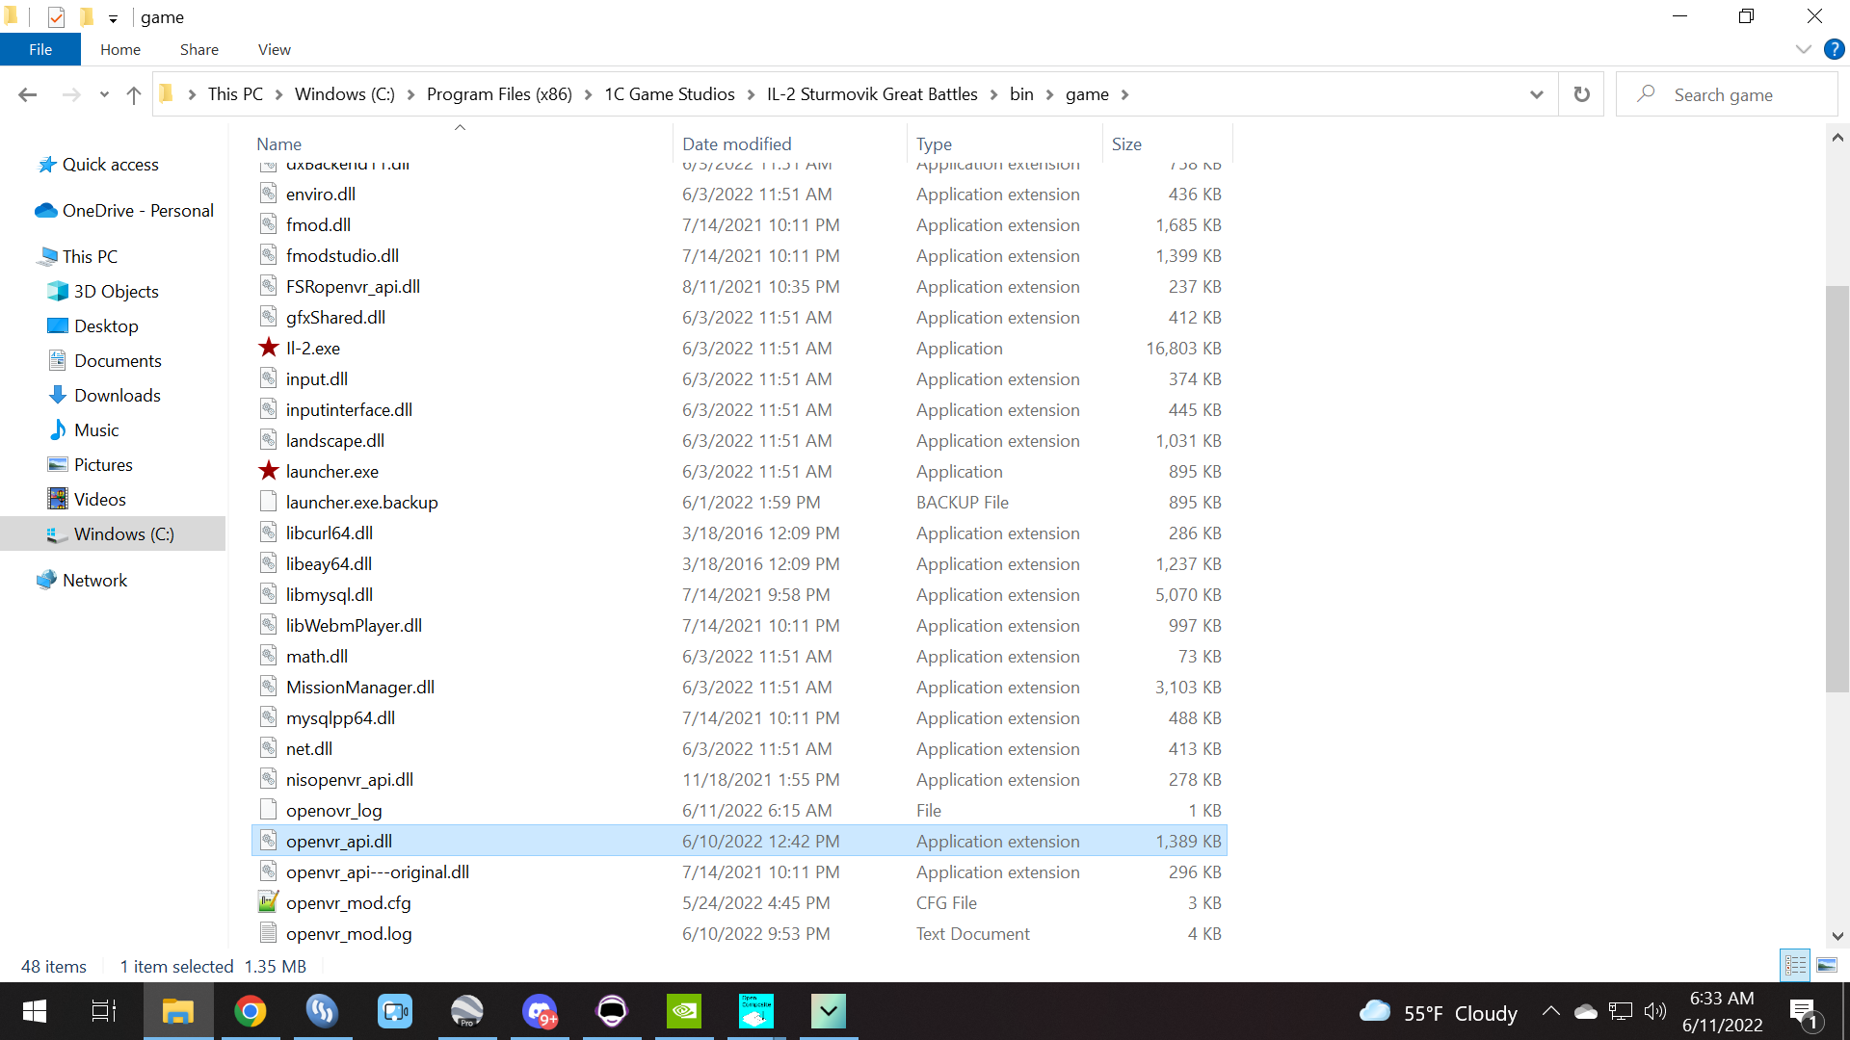Select openovr_log file

333,811
